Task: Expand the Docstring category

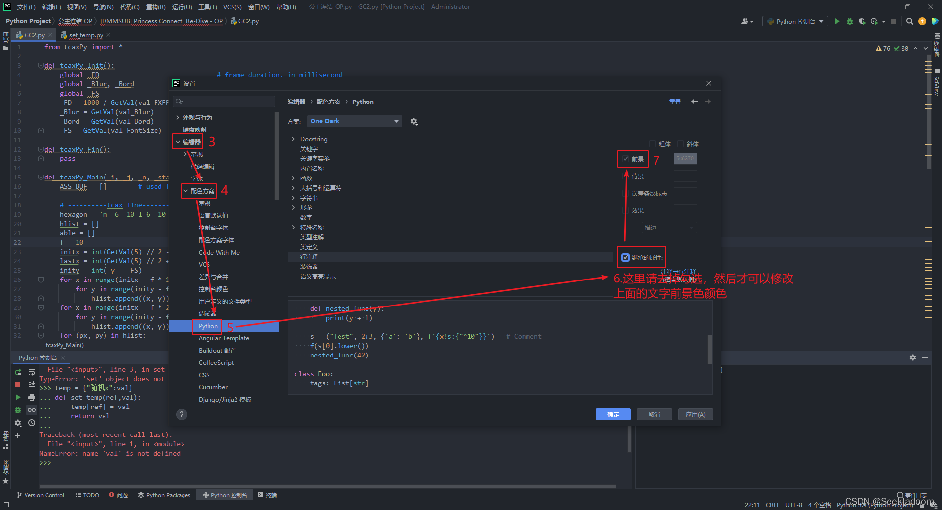Action: [x=293, y=139]
